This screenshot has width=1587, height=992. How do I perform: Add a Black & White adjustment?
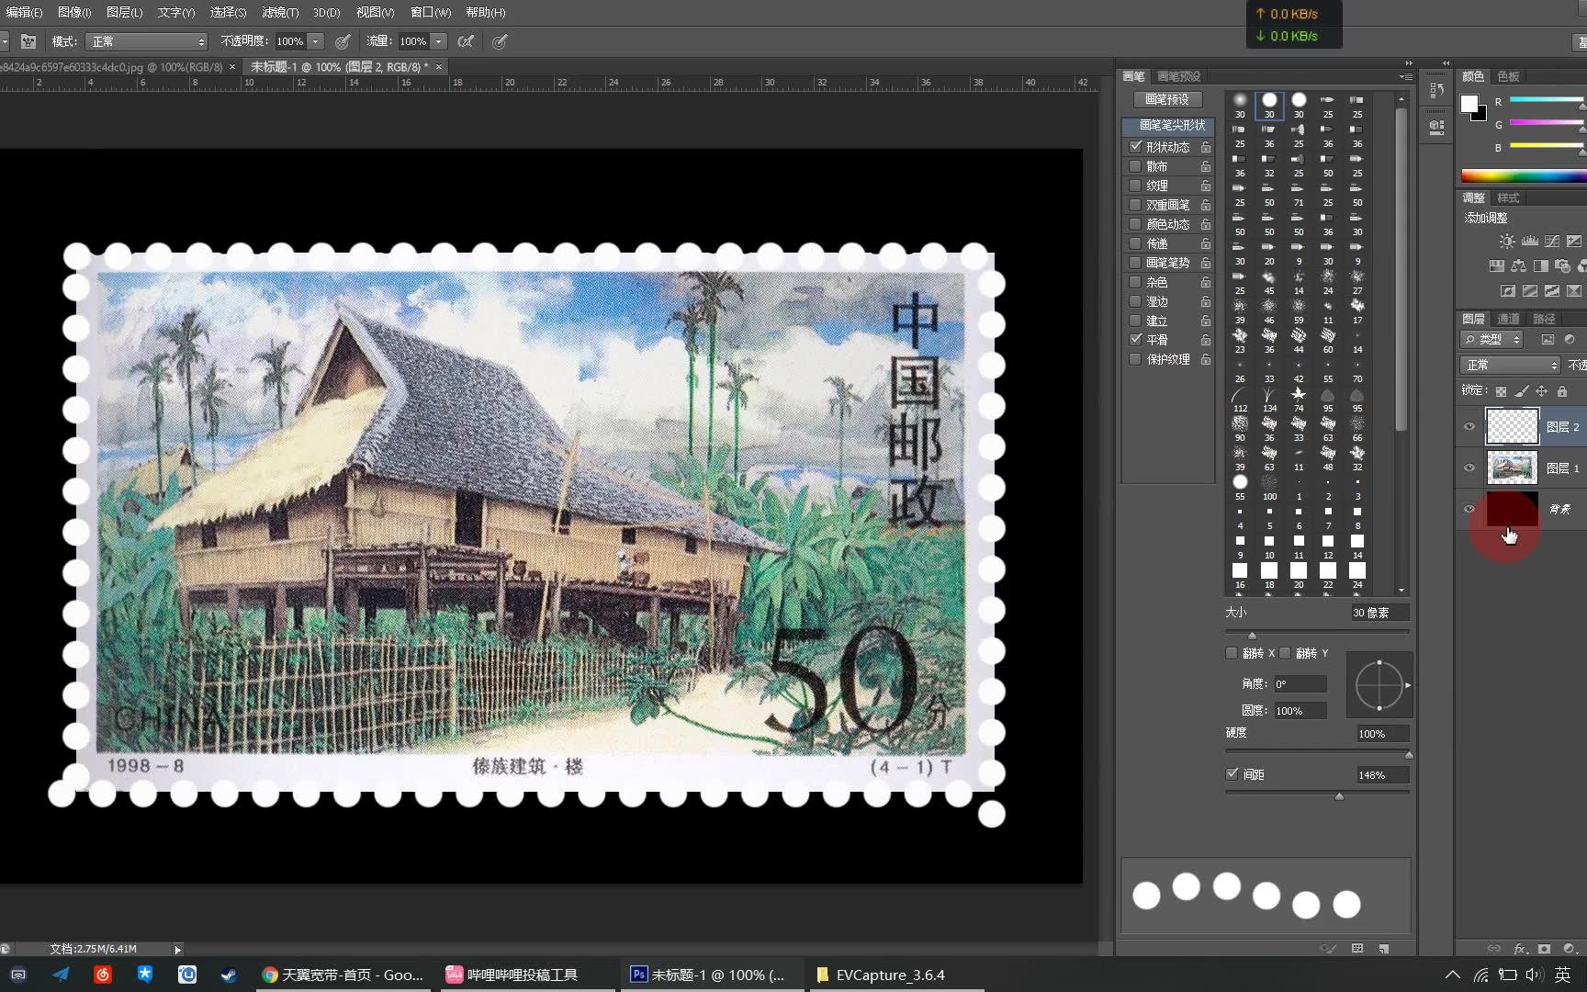[x=1540, y=266]
